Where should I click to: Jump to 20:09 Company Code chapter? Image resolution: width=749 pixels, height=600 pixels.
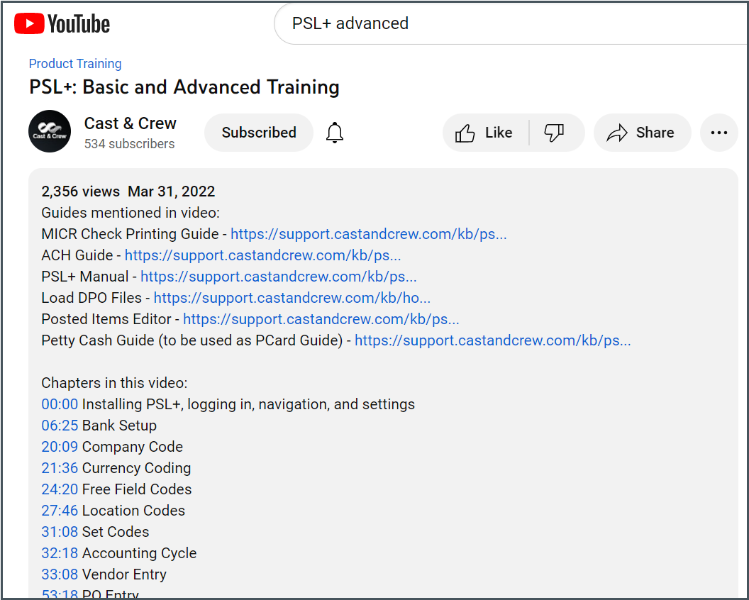60,447
